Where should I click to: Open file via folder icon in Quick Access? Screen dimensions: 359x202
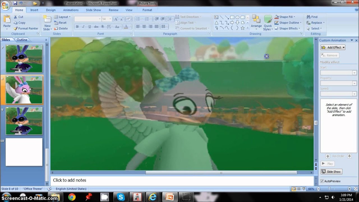tap(35, 3)
